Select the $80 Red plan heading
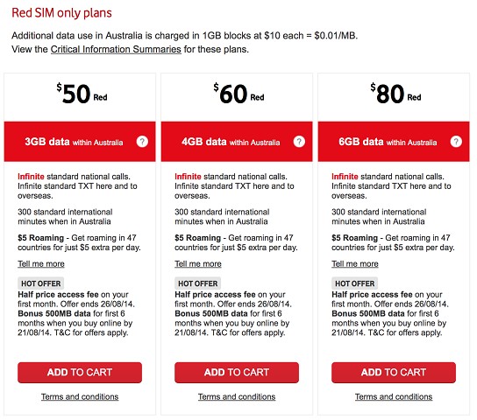477x420 pixels. point(395,94)
